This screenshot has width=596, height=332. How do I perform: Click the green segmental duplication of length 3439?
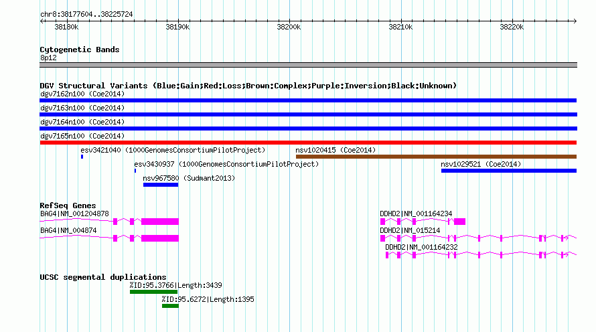(153, 292)
